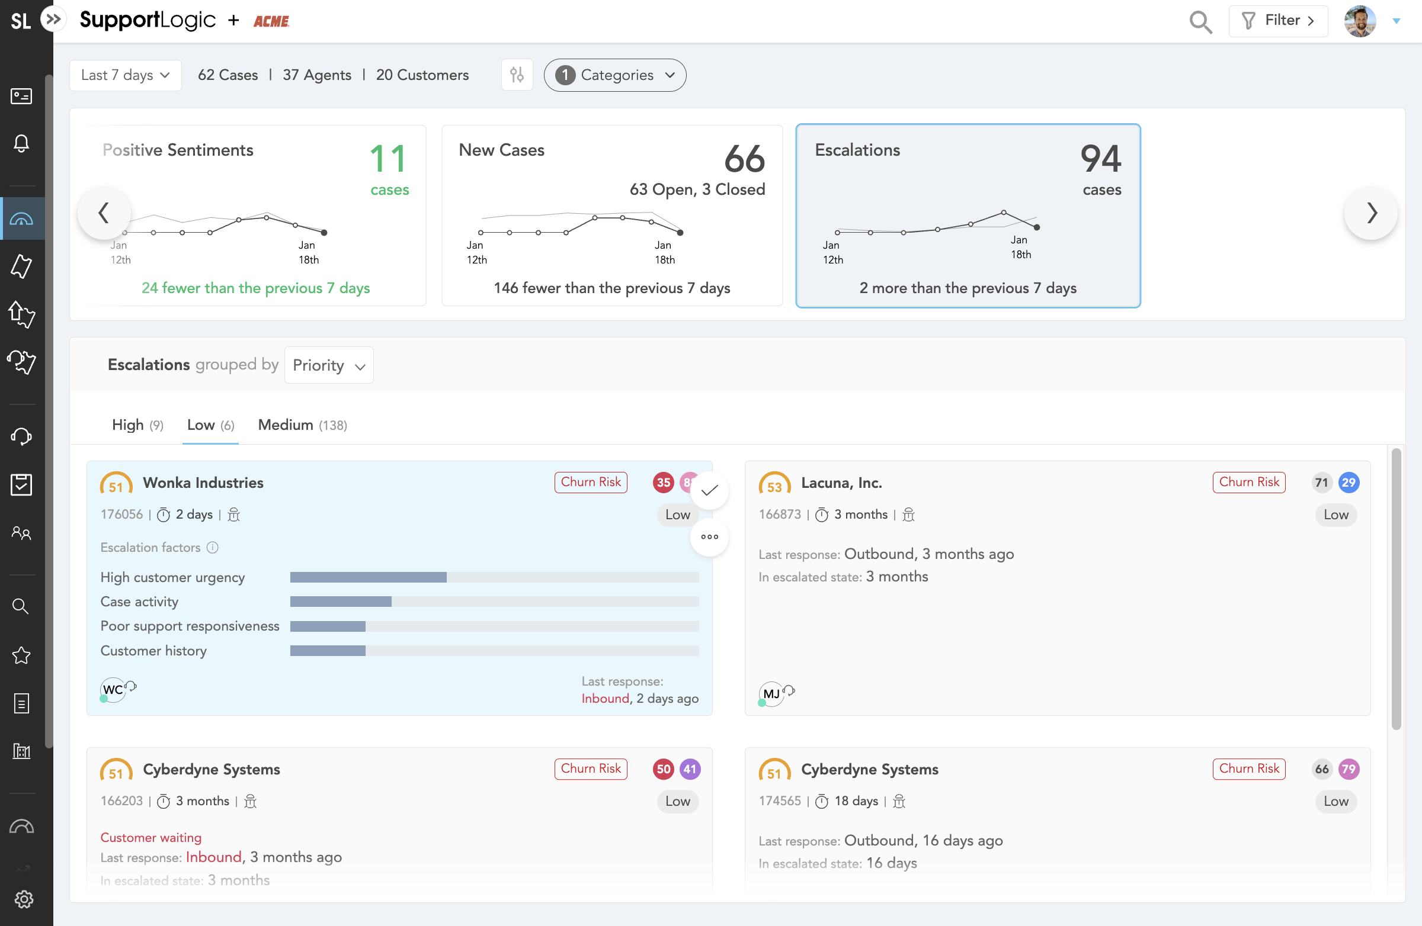
Task: Click Churn Risk tag on Wonka Industries
Action: tap(591, 483)
